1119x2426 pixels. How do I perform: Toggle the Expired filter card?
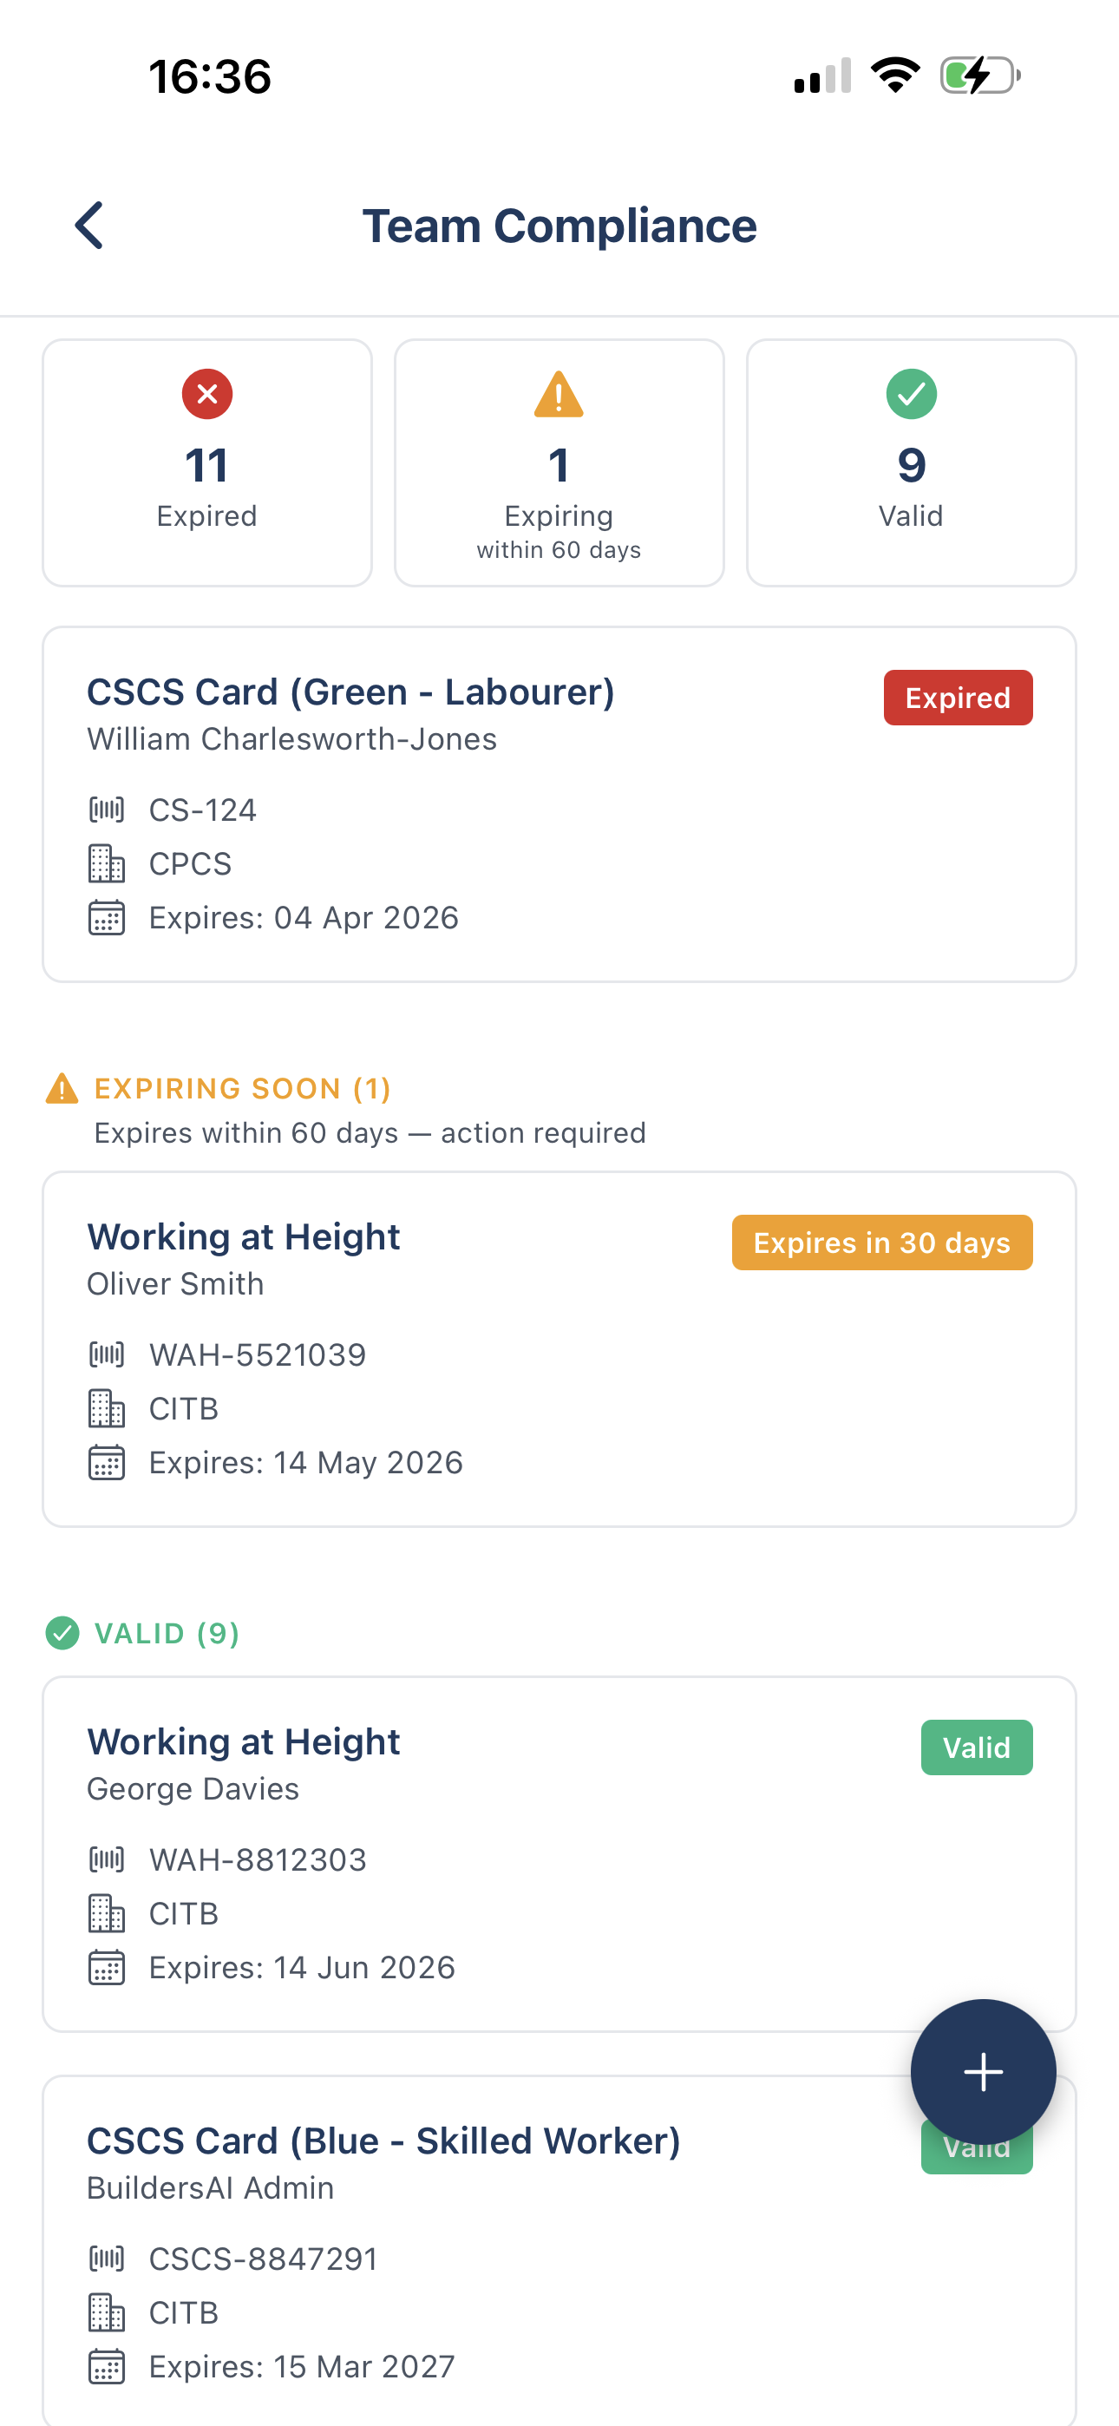point(207,462)
